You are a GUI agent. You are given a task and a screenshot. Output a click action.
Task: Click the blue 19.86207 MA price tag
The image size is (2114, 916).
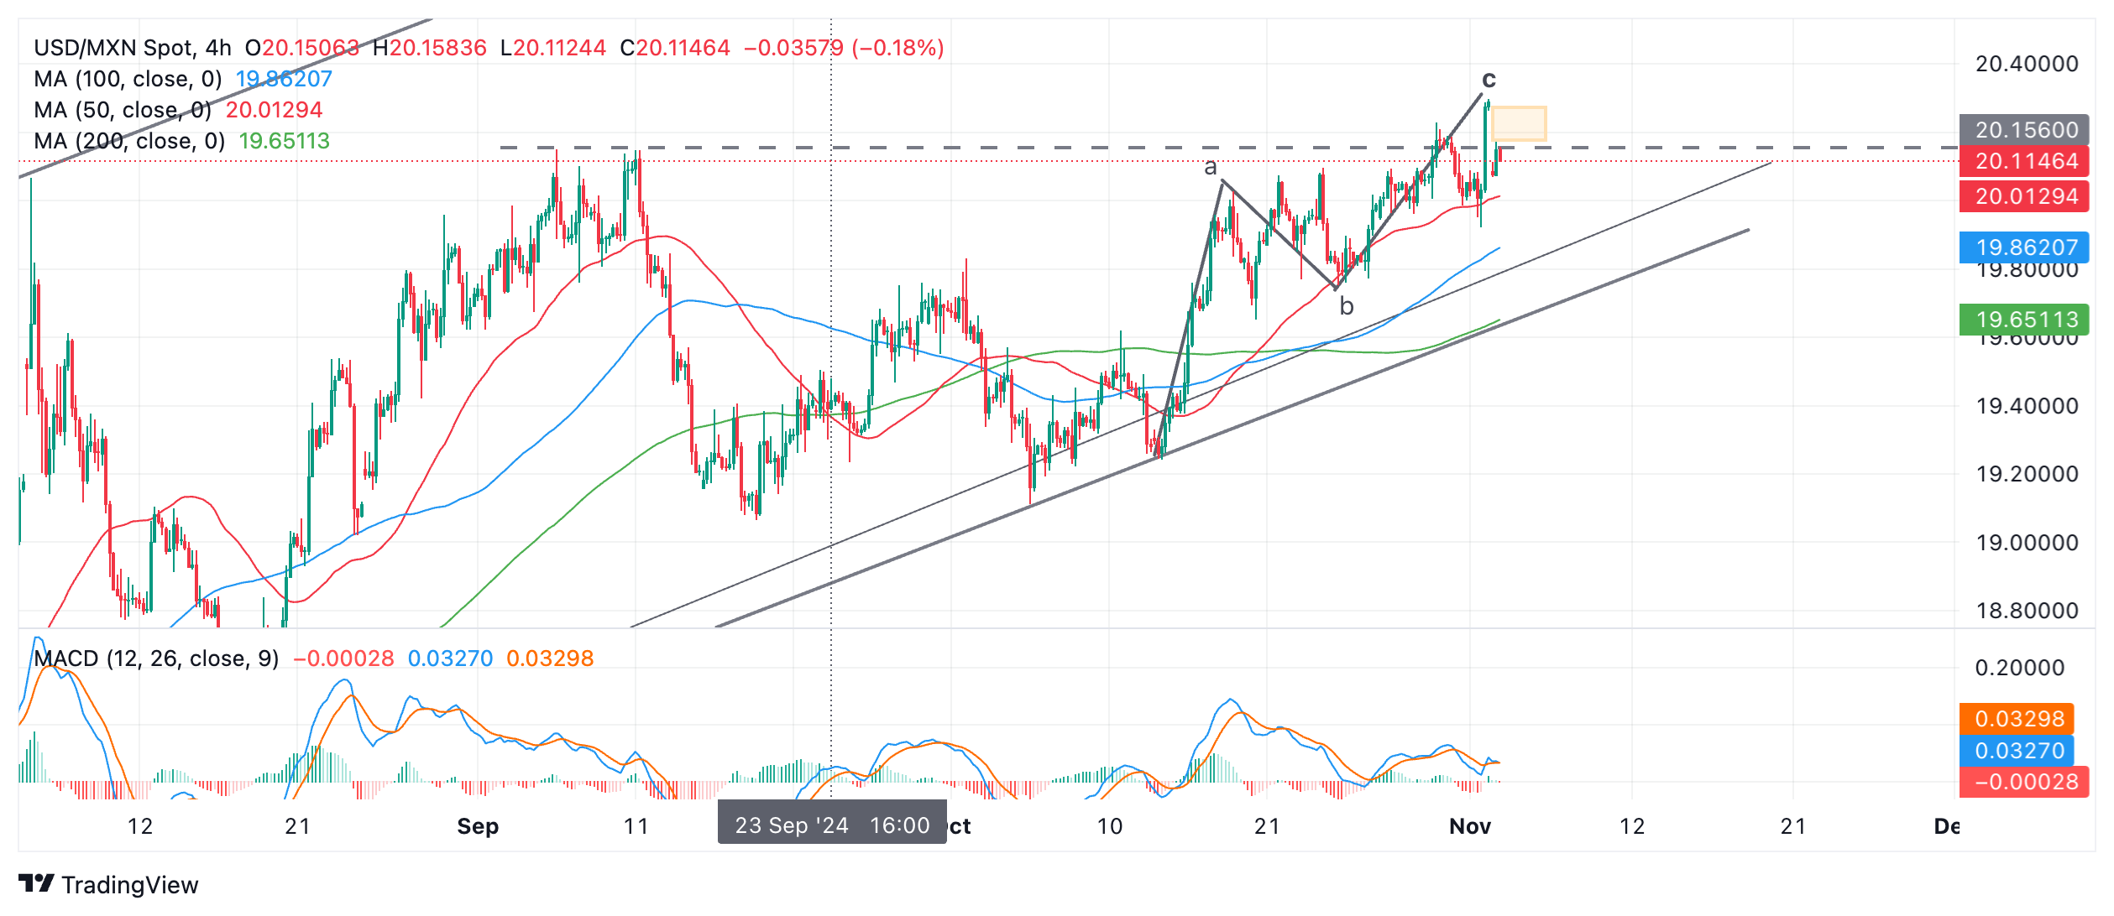(2023, 247)
